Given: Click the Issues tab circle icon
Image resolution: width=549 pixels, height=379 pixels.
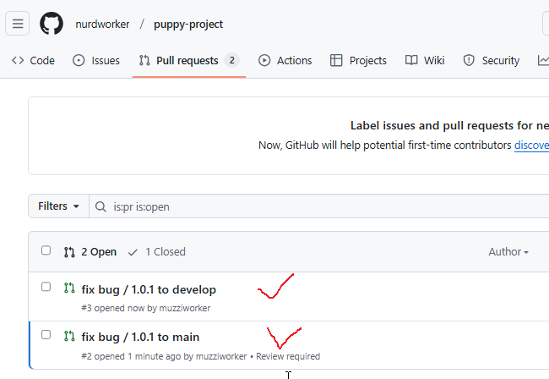Looking at the screenshot, I should pyautogui.click(x=79, y=60).
